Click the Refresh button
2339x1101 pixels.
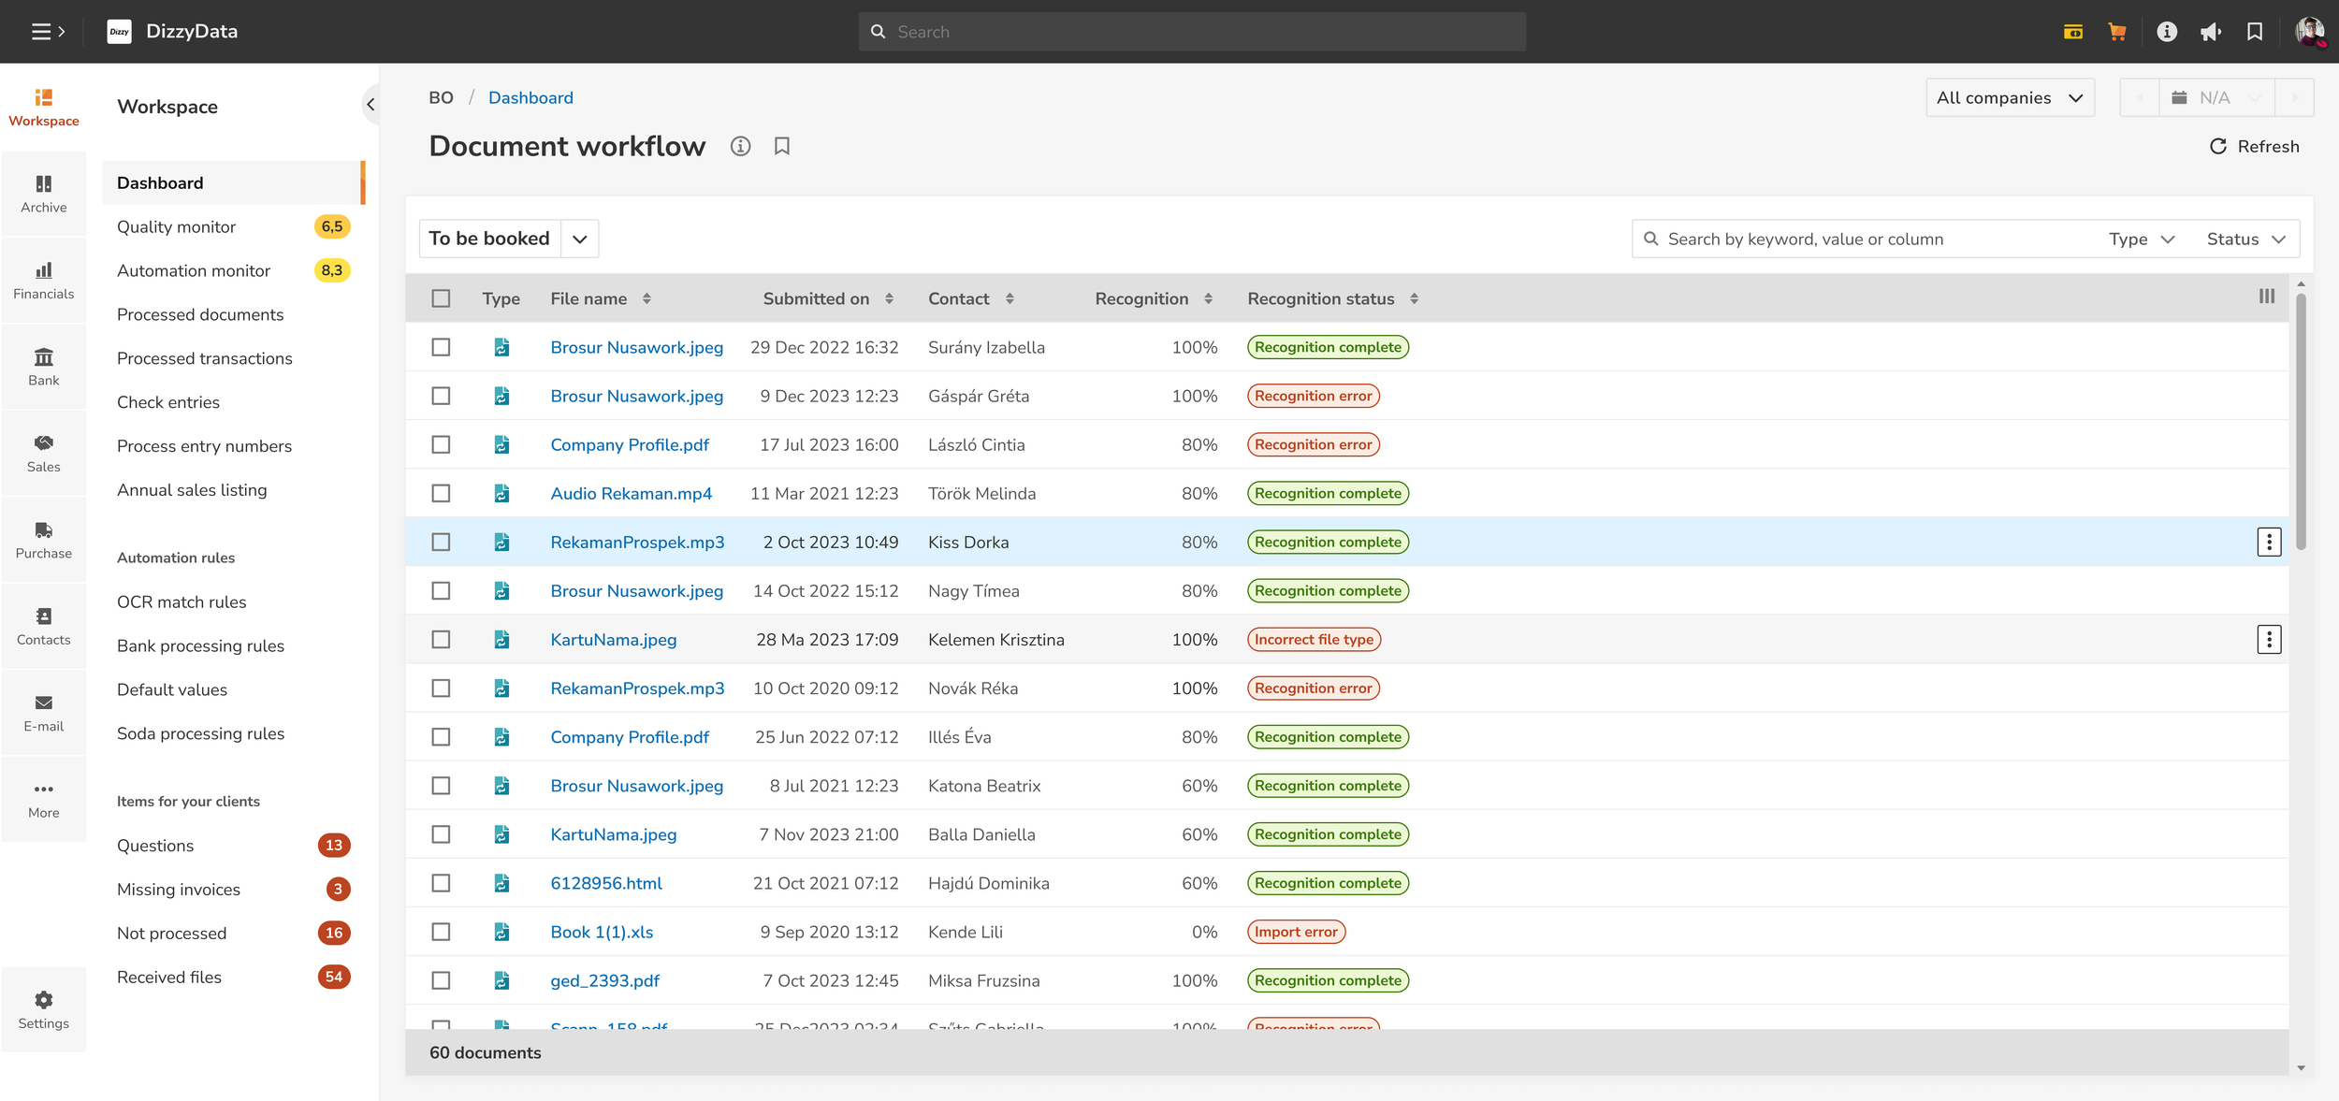point(2254,146)
